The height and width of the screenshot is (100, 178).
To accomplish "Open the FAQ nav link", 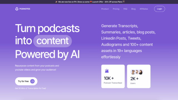I will [x=125, y=9].
